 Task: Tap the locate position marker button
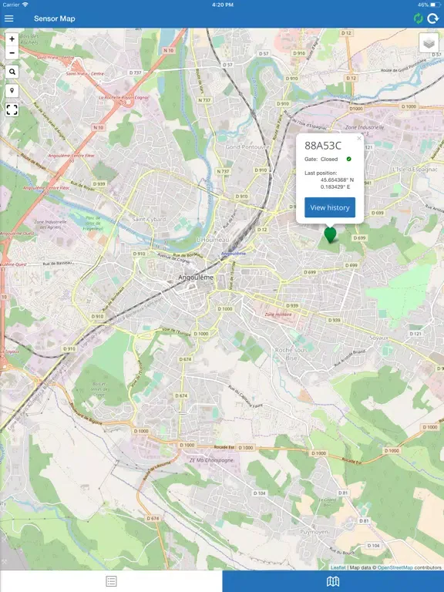(12, 91)
